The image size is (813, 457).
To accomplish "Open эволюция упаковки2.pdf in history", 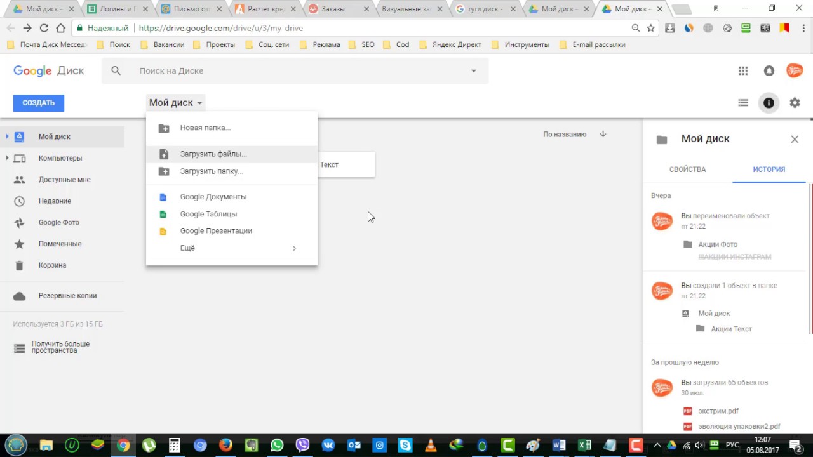I will 739,427.
